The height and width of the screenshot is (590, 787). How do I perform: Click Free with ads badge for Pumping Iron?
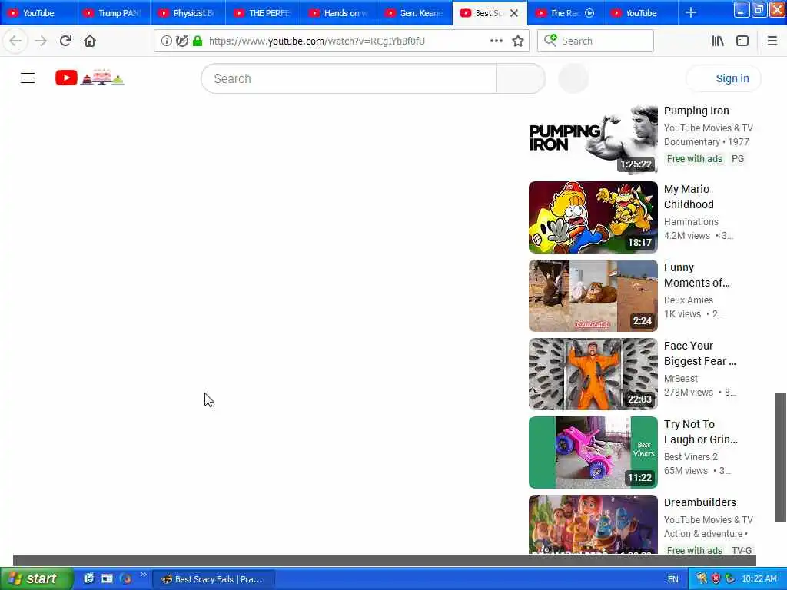click(695, 159)
